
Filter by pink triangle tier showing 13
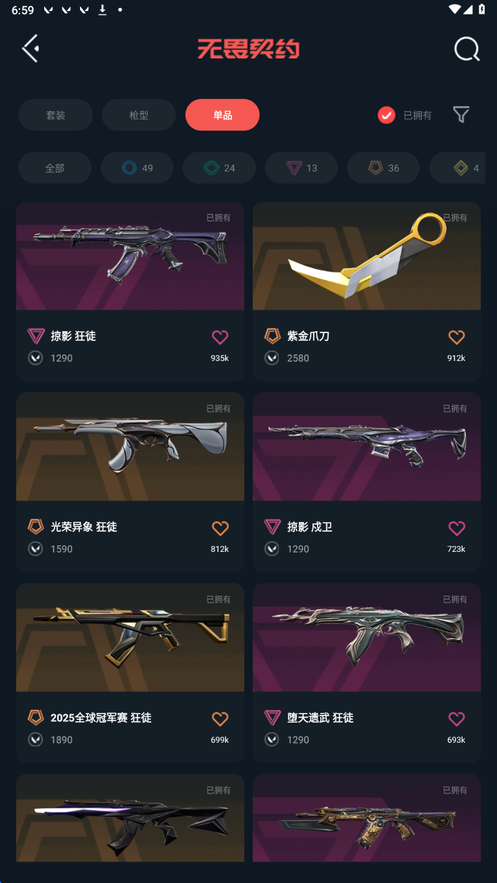[301, 168]
